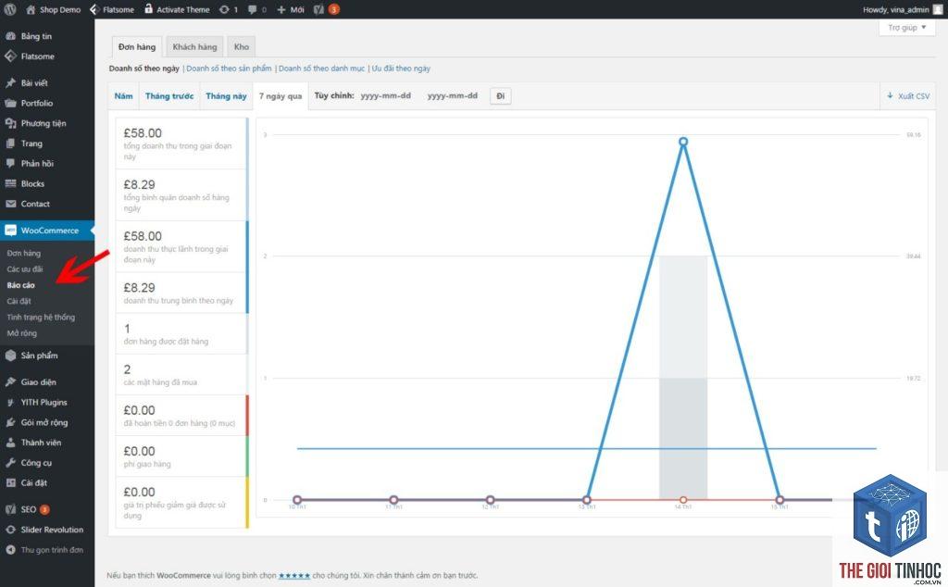Click Giao diện brush icon
The image size is (948, 587).
[x=10, y=382]
